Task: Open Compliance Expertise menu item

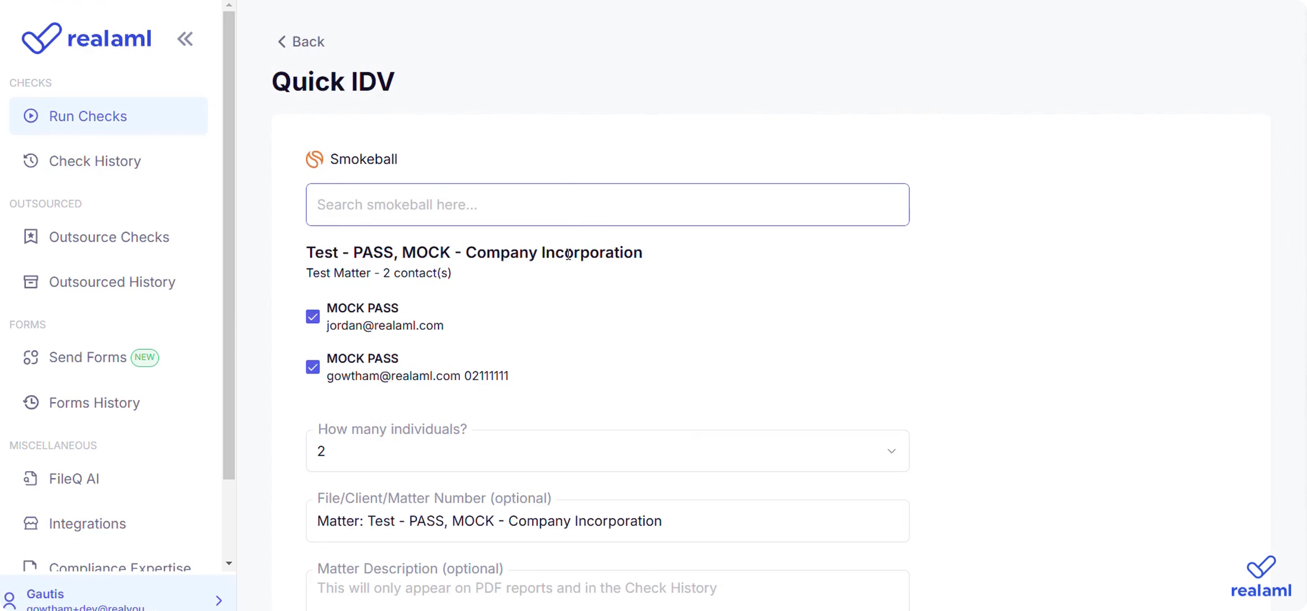Action: [x=120, y=567]
